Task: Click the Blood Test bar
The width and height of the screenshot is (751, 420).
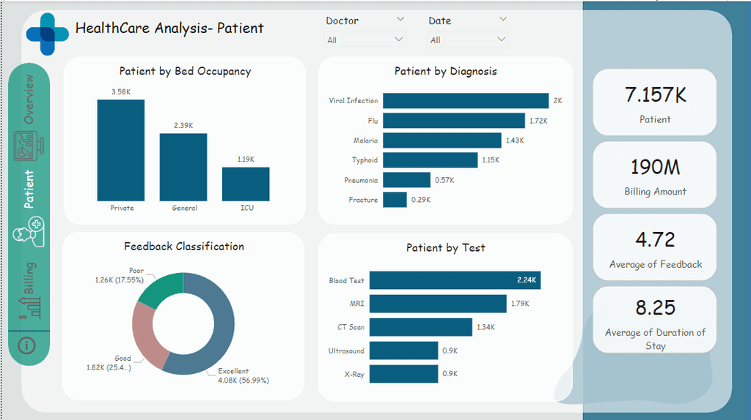Action: (455, 280)
